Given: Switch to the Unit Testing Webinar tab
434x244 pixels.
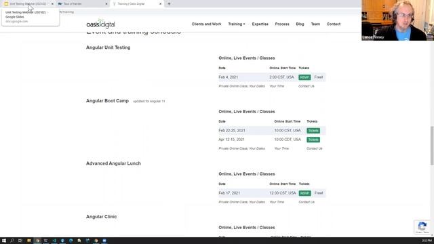Looking at the screenshot, I should 28,4.
